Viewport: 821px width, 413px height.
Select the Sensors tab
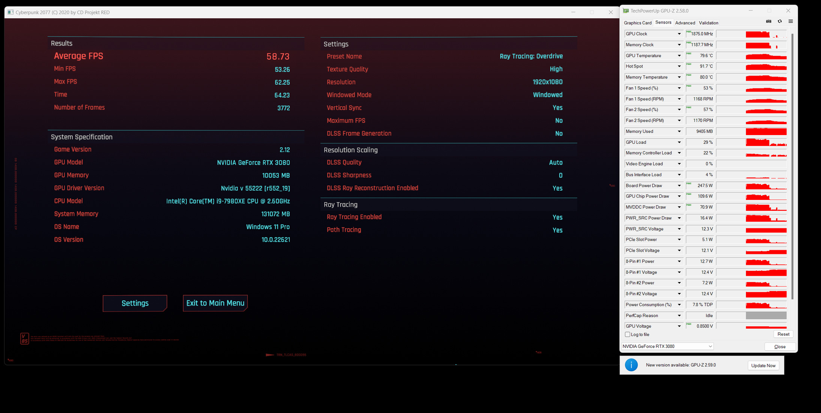click(663, 23)
